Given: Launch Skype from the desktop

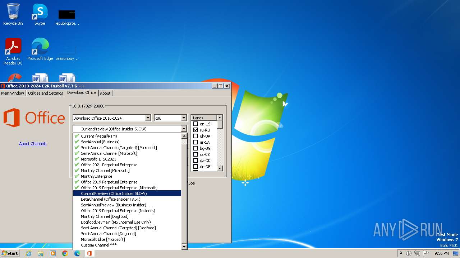Looking at the screenshot, I should (x=40, y=14).
